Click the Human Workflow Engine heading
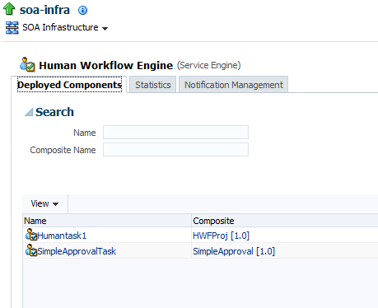Viewport: 378px width, 308px height. coord(106,65)
